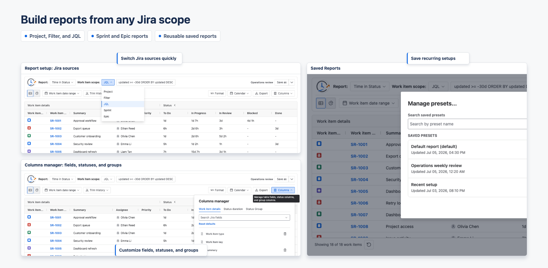Switch to chart view in Report setup panel
Image resolution: width=548 pixels, height=268 pixels.
[x=37, y=94]
